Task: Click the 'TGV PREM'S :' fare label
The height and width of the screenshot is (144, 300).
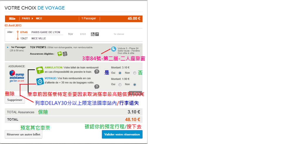Action: (x=39, y=47)
